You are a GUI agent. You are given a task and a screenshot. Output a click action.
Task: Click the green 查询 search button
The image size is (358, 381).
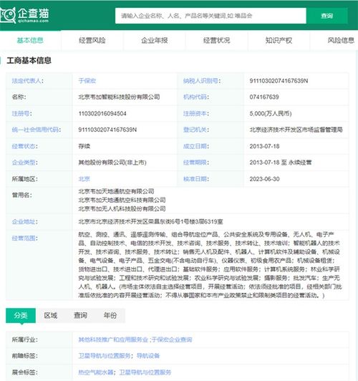click(326, 16)
